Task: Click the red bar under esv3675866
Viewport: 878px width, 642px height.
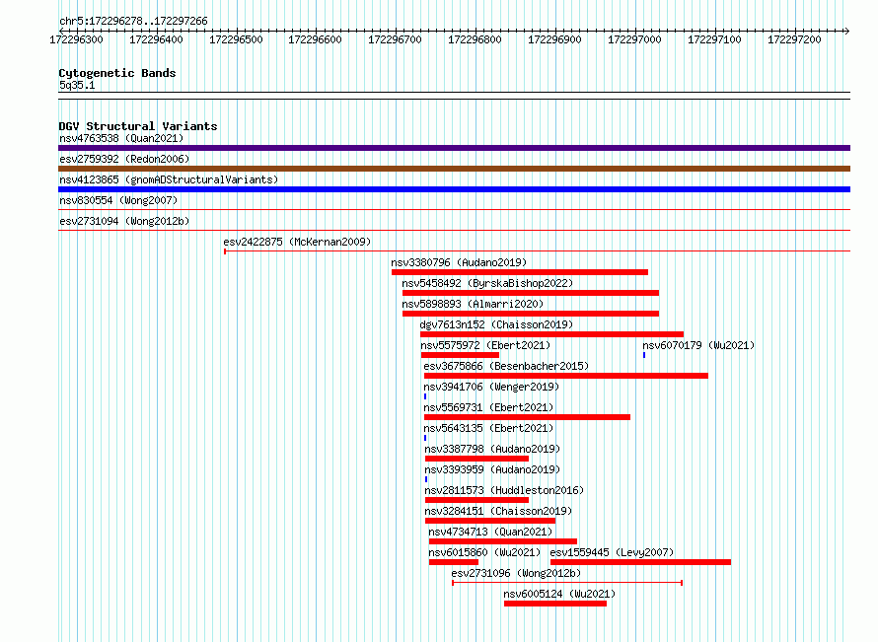Action: coord(566,376)
